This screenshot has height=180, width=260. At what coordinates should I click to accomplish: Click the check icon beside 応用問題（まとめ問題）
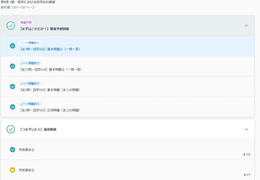pos(12,107)
